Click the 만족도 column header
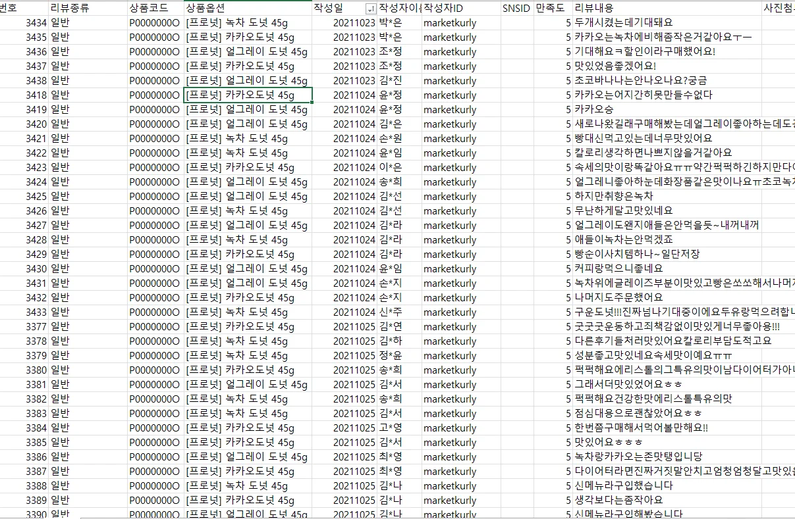 click(550, 8)
